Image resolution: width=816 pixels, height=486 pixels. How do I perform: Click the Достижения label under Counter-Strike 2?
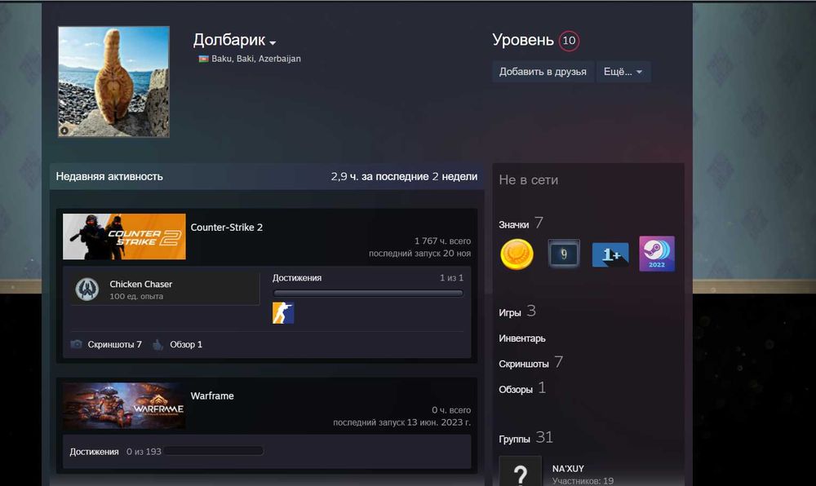pos(297,278)
